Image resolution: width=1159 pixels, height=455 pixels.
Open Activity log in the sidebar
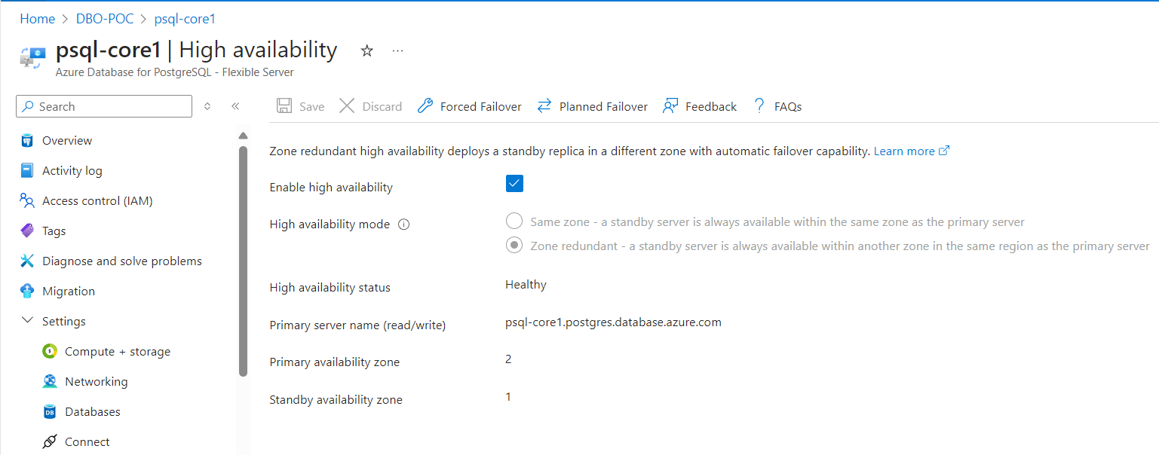tap(72, 170)
